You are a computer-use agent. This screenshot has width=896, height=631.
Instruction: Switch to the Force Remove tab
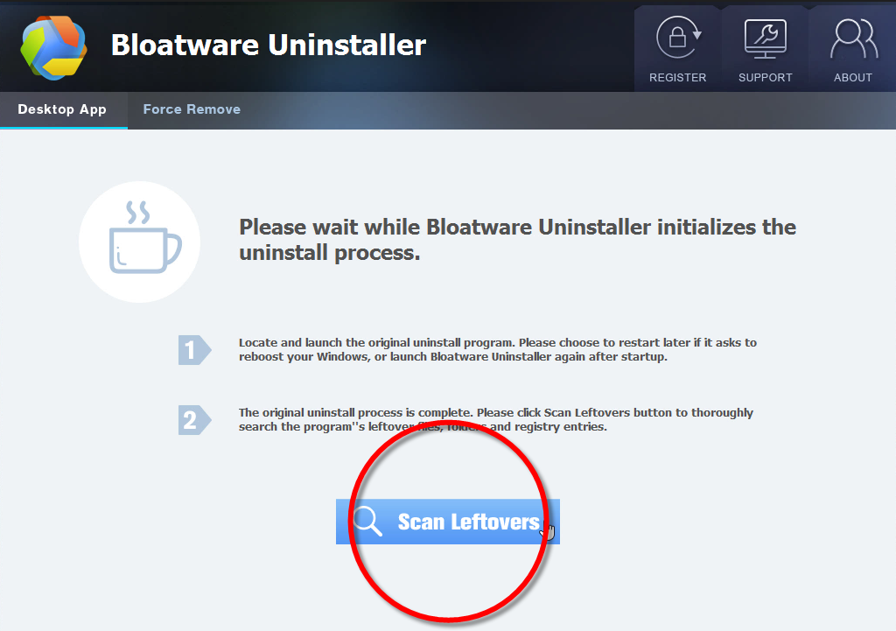coord(192,109)
